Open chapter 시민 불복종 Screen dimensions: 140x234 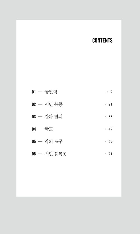55,154
